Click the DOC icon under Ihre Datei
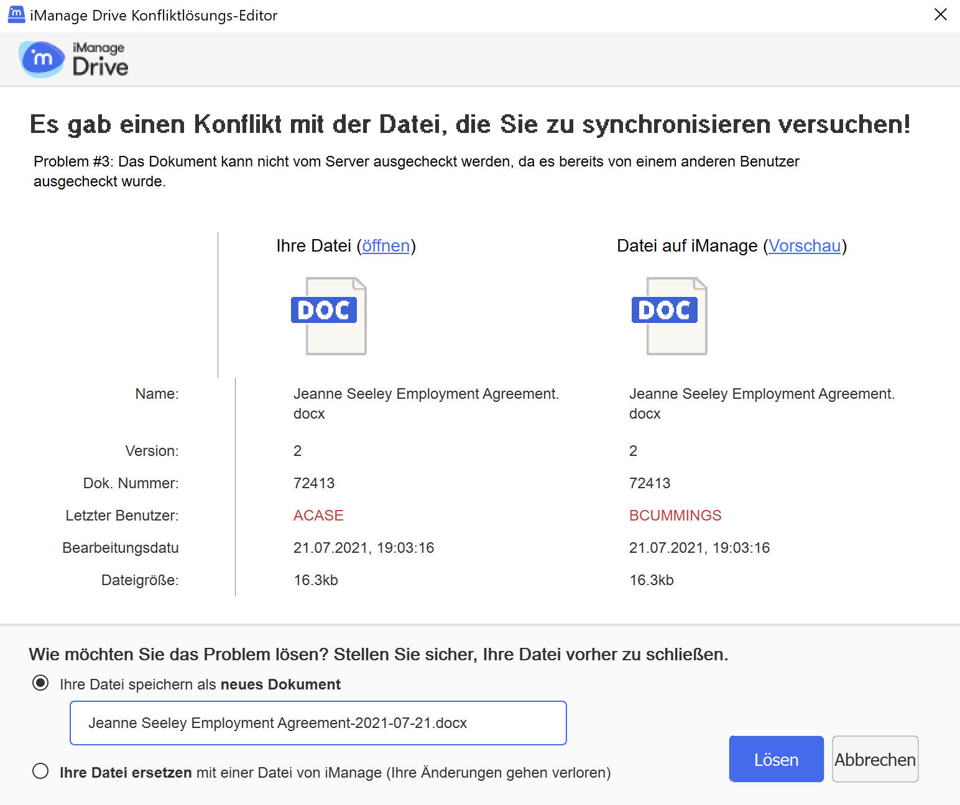Image resolution: width=960 pixels, height=805 pixels. (329, 316)
